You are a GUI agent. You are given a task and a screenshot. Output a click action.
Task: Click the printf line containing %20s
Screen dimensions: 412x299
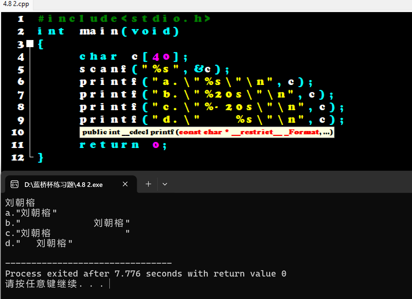click(206, 95)
